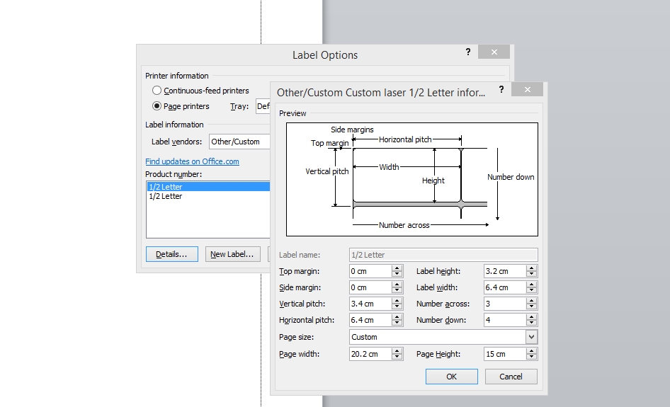Decrease Number down with the down arrow
670x407 pixels.
(x=532, y=323)
